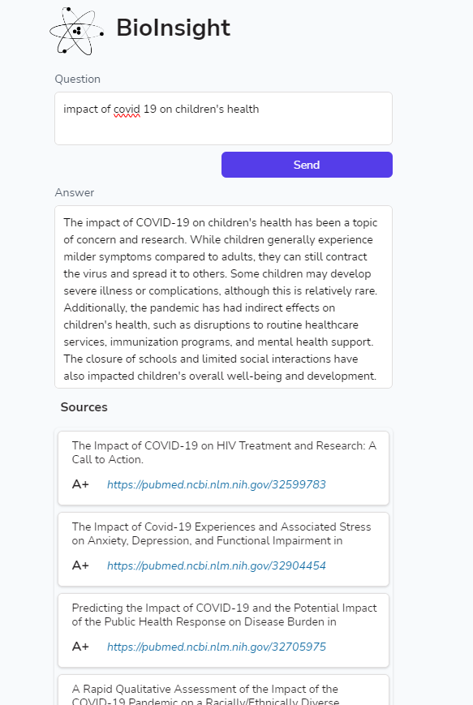
Task: Open the pubmed link 32904454
Action: point(216,565)
